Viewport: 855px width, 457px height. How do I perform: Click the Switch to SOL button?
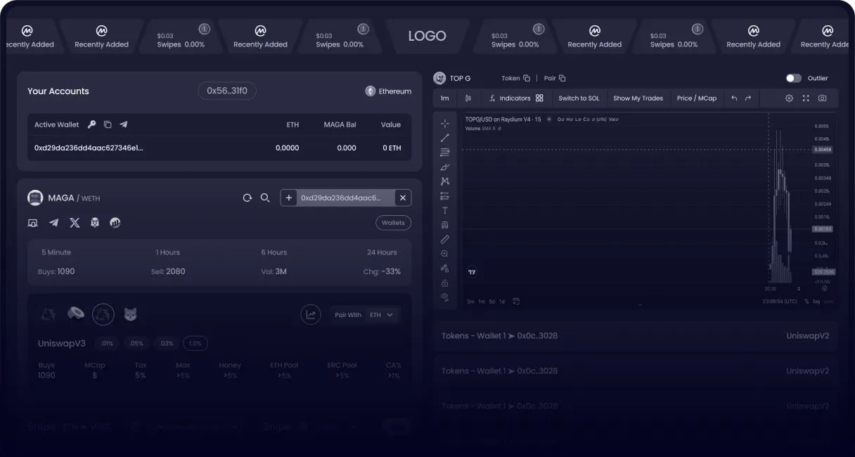tap(579, 98)
